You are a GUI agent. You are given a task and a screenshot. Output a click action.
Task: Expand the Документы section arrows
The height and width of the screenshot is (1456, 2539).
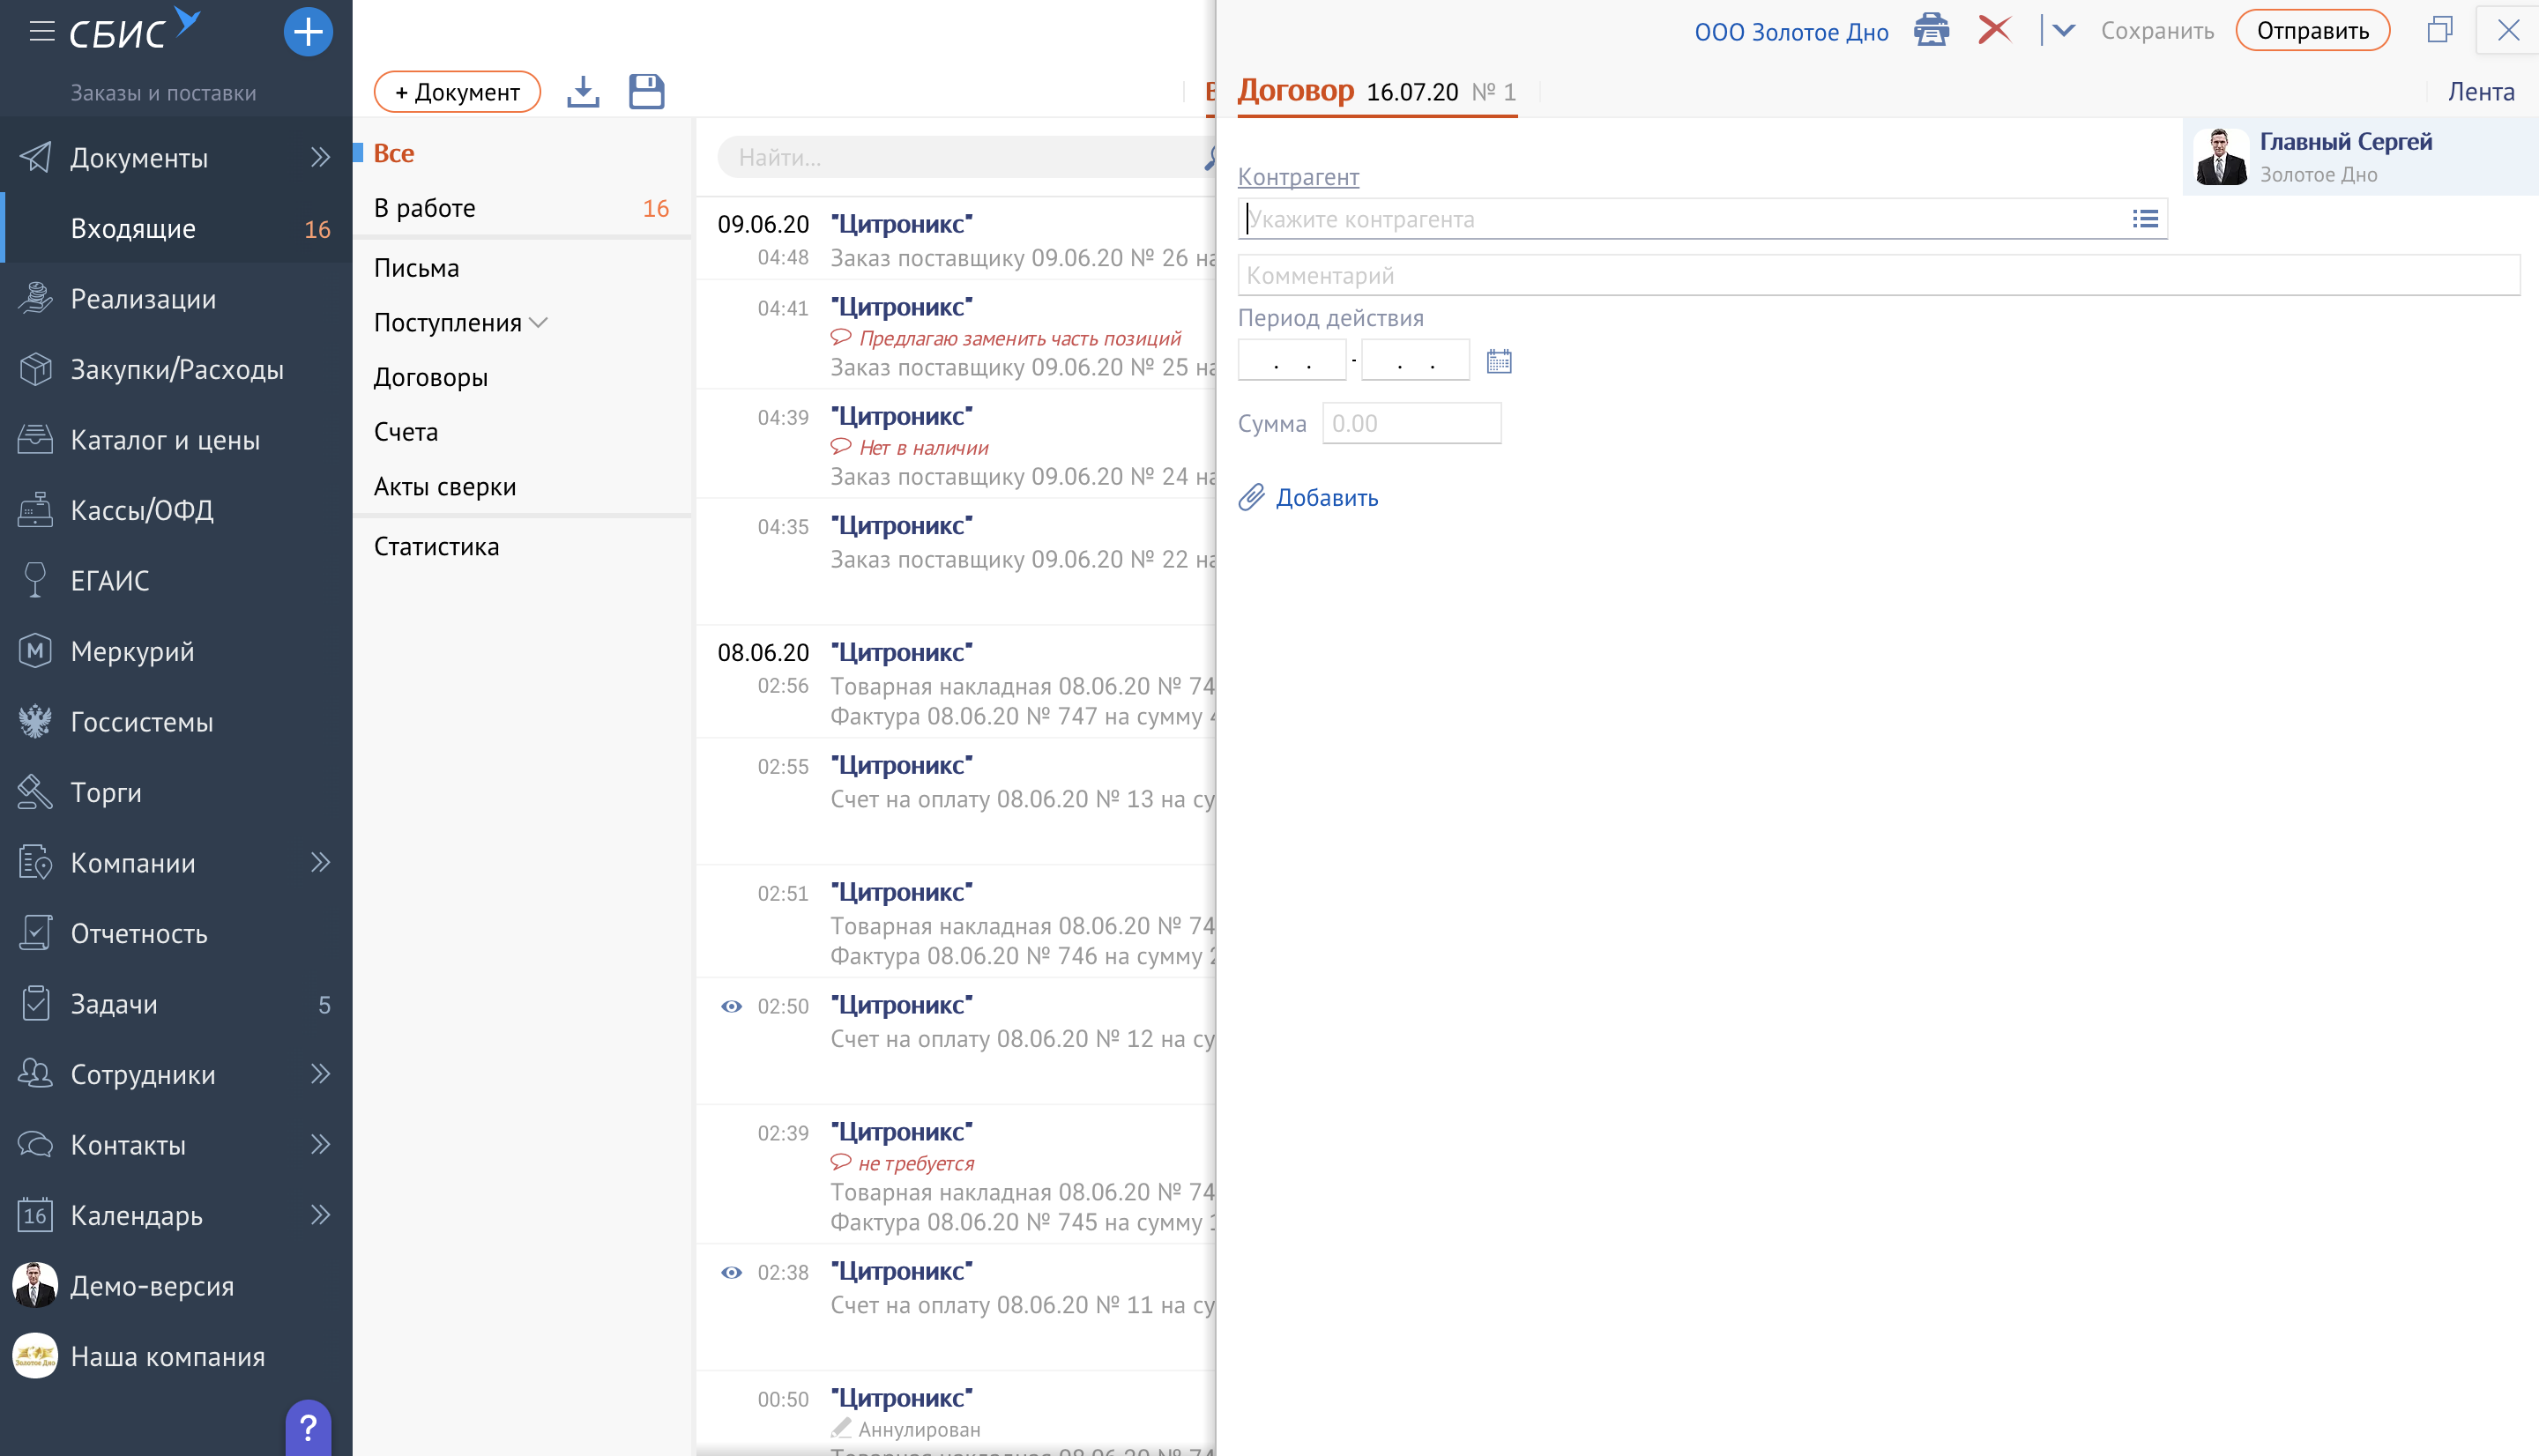click(320, 157)
